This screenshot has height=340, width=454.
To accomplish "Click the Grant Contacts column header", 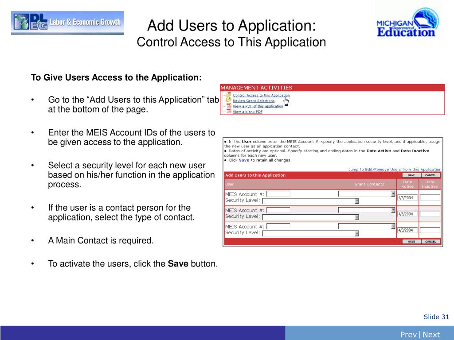I will coord(369,184).
